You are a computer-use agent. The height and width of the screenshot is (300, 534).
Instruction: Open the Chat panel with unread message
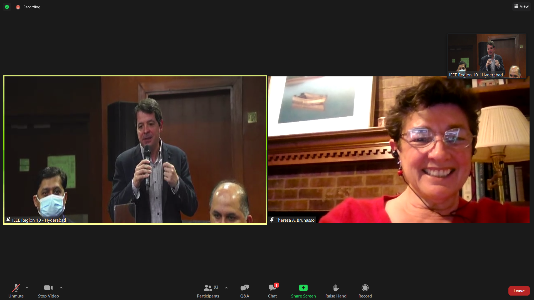273,291
